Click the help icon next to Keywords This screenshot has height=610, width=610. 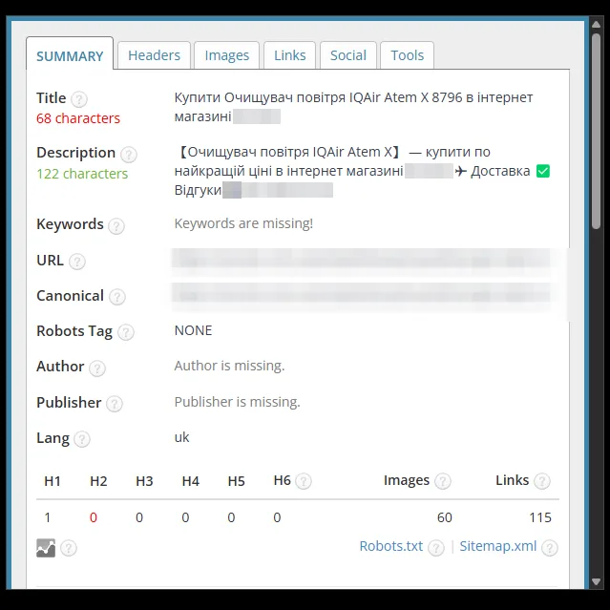pyautogui.click(x=116, y=225)
